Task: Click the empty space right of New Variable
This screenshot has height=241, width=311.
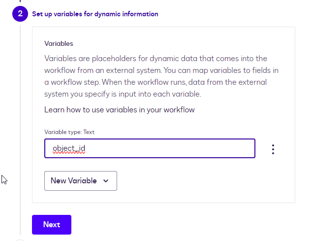Action: (197, 181)
